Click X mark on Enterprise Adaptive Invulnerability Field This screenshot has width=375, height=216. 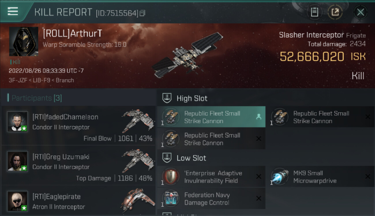tap(259, 177)
